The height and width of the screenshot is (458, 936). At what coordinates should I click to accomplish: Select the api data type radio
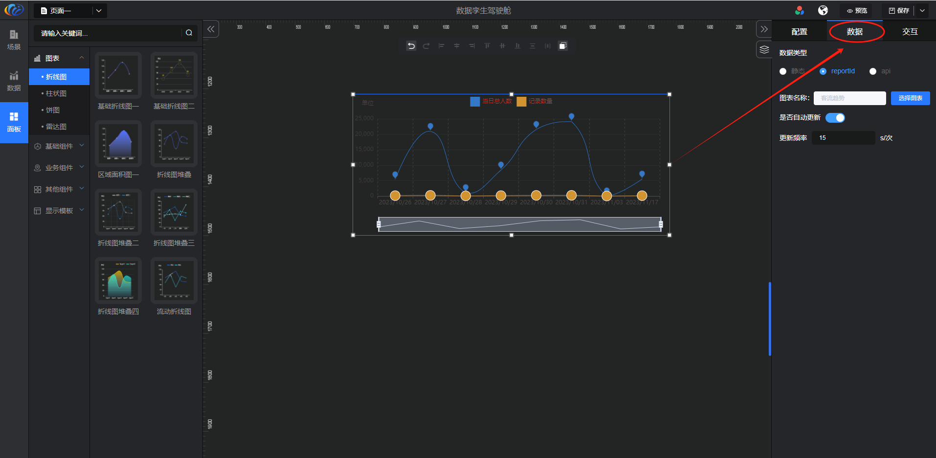[873, 71]
